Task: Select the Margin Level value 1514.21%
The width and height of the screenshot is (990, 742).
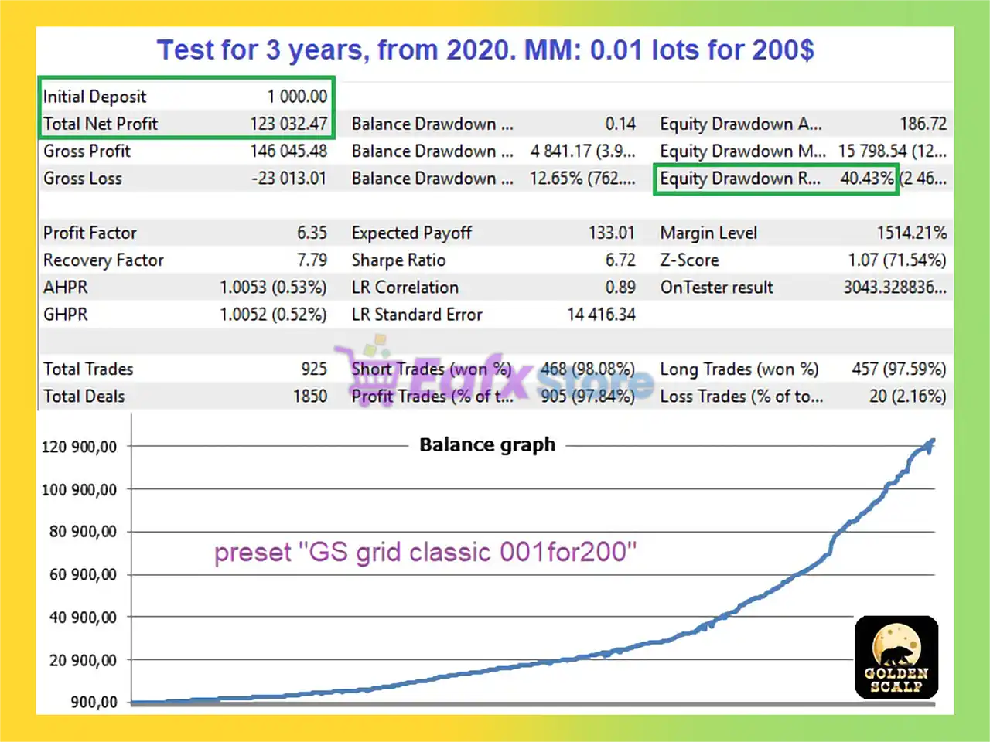Action: pyautogui.click(x=911, y=233)
